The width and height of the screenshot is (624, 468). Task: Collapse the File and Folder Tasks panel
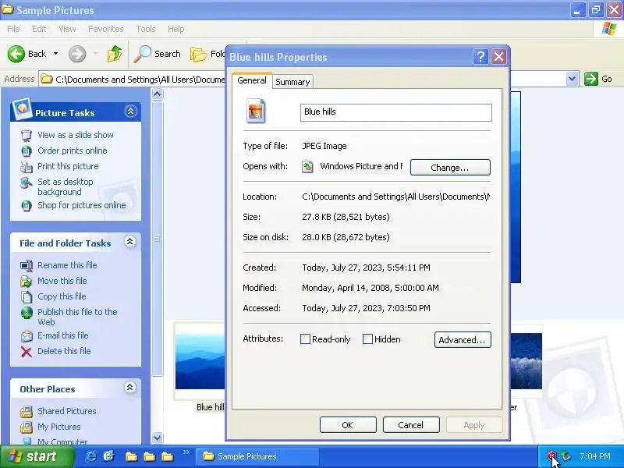(129, 242)
